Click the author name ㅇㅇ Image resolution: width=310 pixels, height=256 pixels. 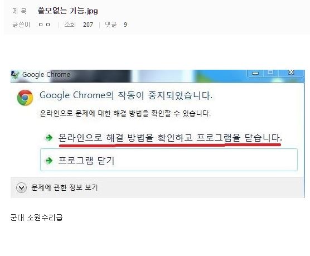click(44, 25)
